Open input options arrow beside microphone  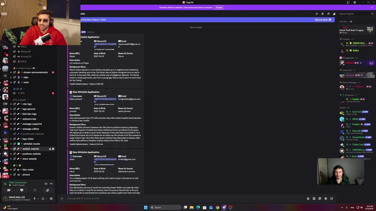38,198
